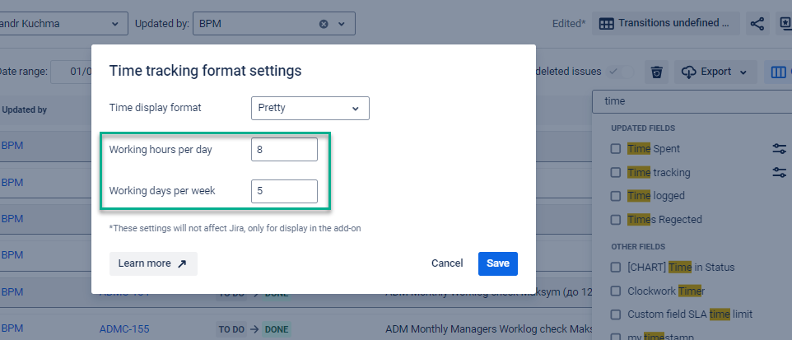792x340 pixels.
Task: Enable the Clockwork Timer field checkbox
Action: click(616, 291)
